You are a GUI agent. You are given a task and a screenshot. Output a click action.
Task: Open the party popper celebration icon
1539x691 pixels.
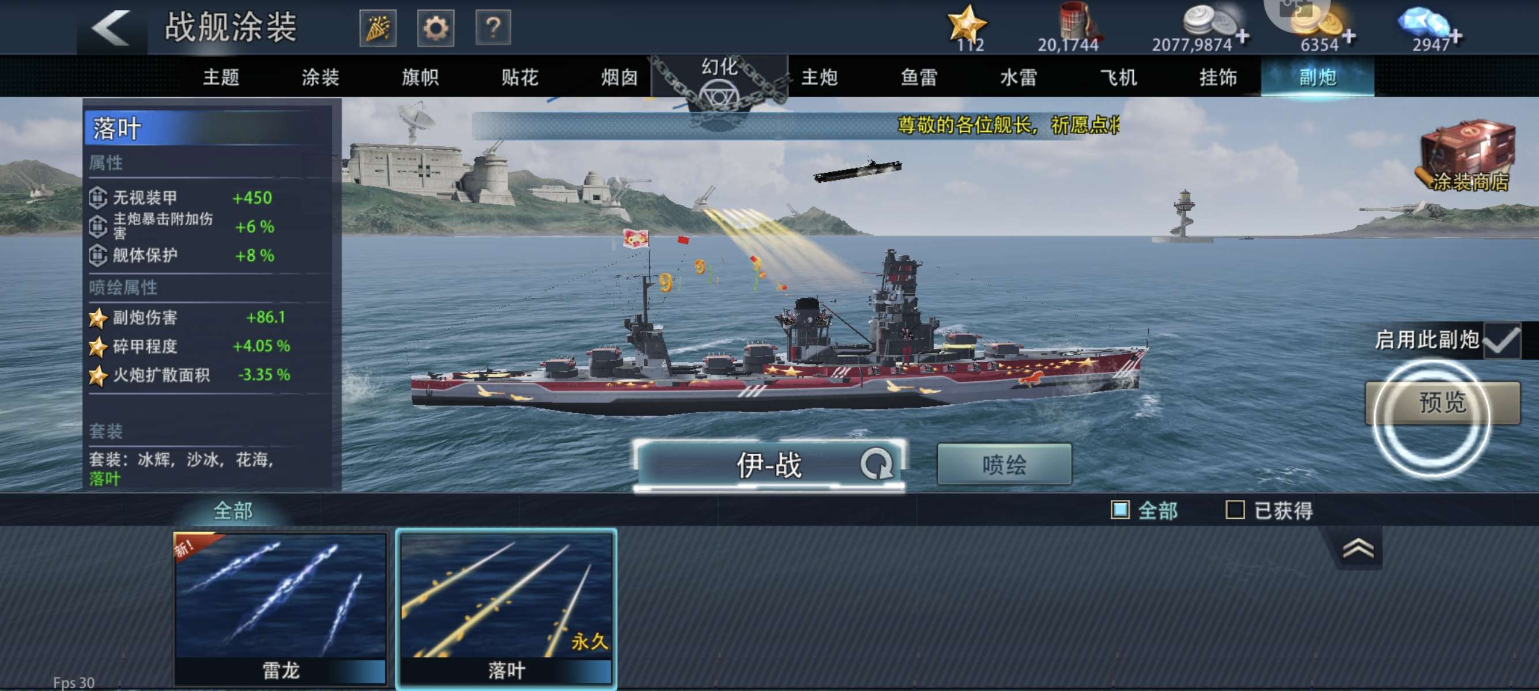[x=378, y=28]
